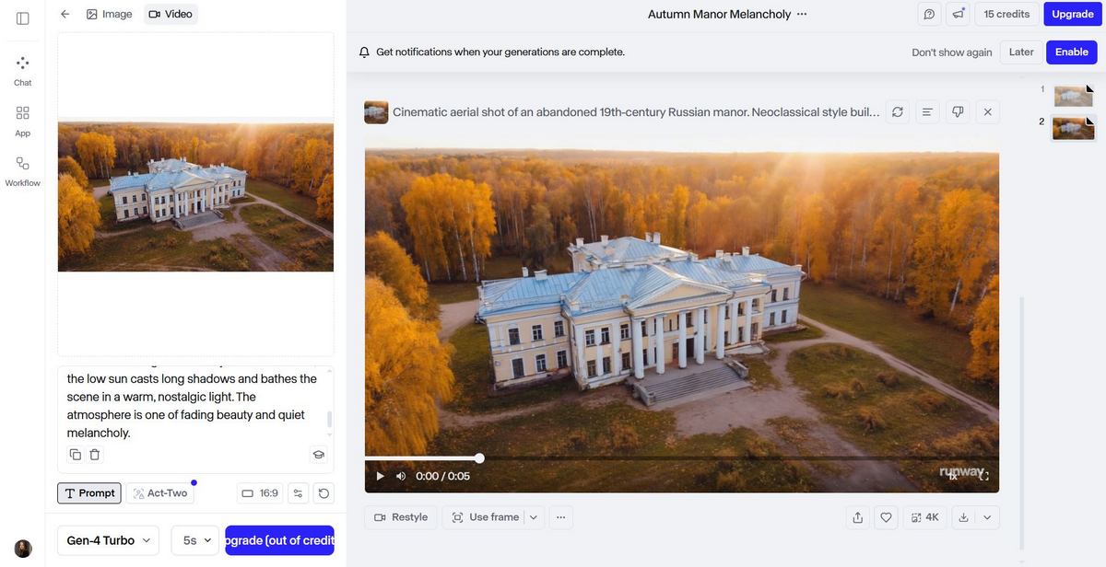This screenshot has height=567, width=1106.
Task: Share the generated video
Action: pyautogui.click(x=858, y=517)
